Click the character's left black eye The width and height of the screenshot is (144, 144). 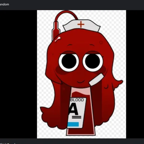69,62
